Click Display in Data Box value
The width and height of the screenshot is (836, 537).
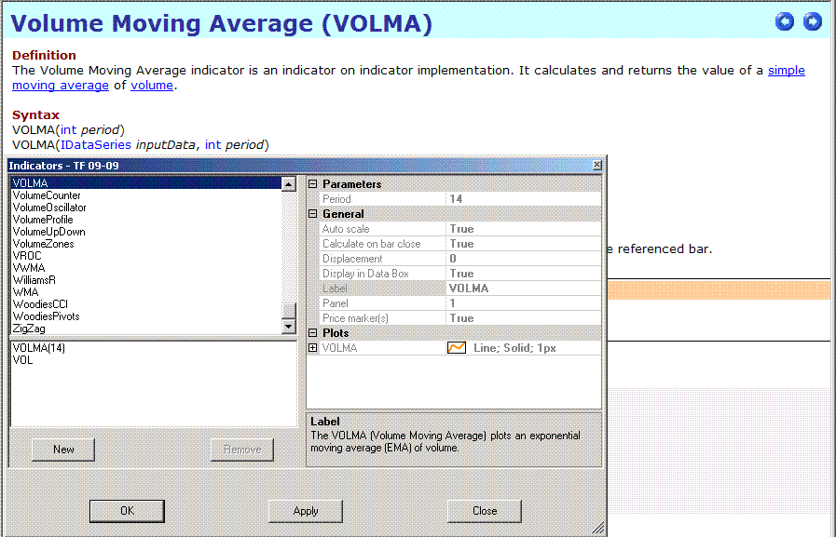524,274
